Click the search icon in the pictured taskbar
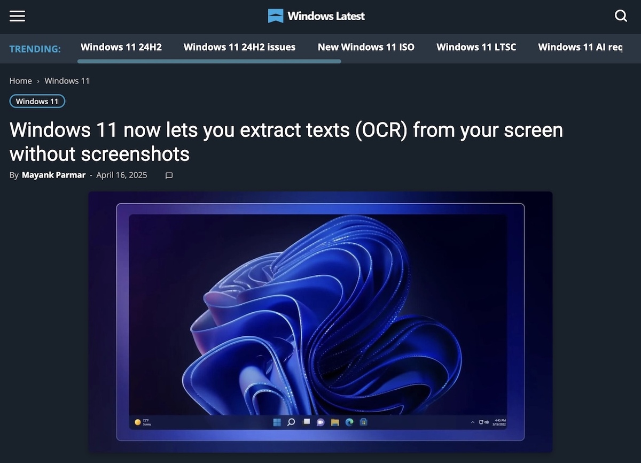The height and width of the screenshot is (463, 641). click(x=291, y=422)
